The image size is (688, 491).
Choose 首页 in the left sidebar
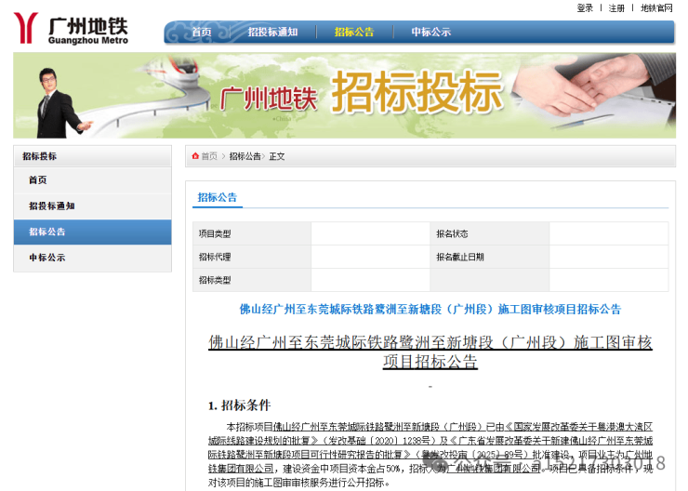tap(38, 180)
